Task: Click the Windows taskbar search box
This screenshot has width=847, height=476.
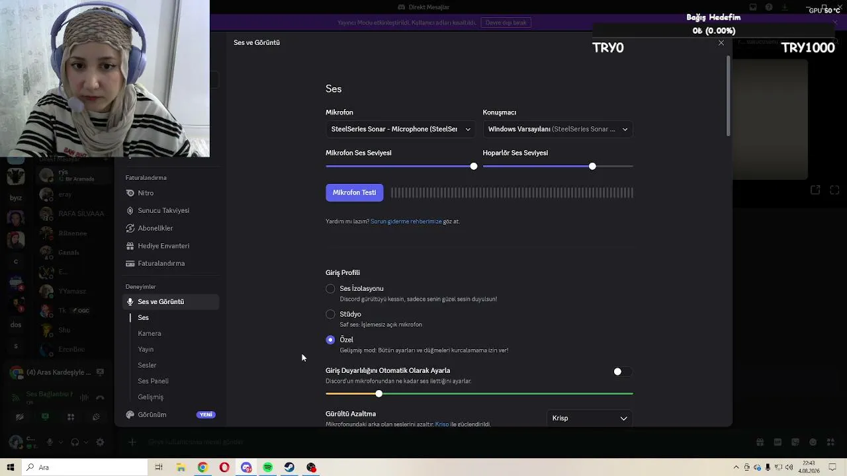Action: [x=85, y=467]
